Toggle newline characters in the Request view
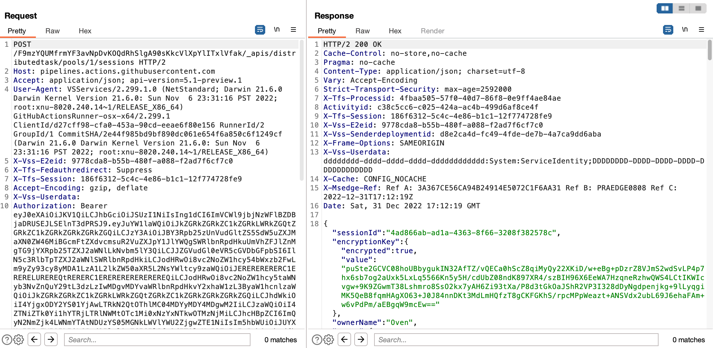713x348 pixels. pos(277,29)
